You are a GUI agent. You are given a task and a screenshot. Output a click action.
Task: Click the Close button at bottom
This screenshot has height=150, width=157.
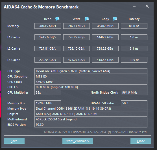[x=141, y=141]
